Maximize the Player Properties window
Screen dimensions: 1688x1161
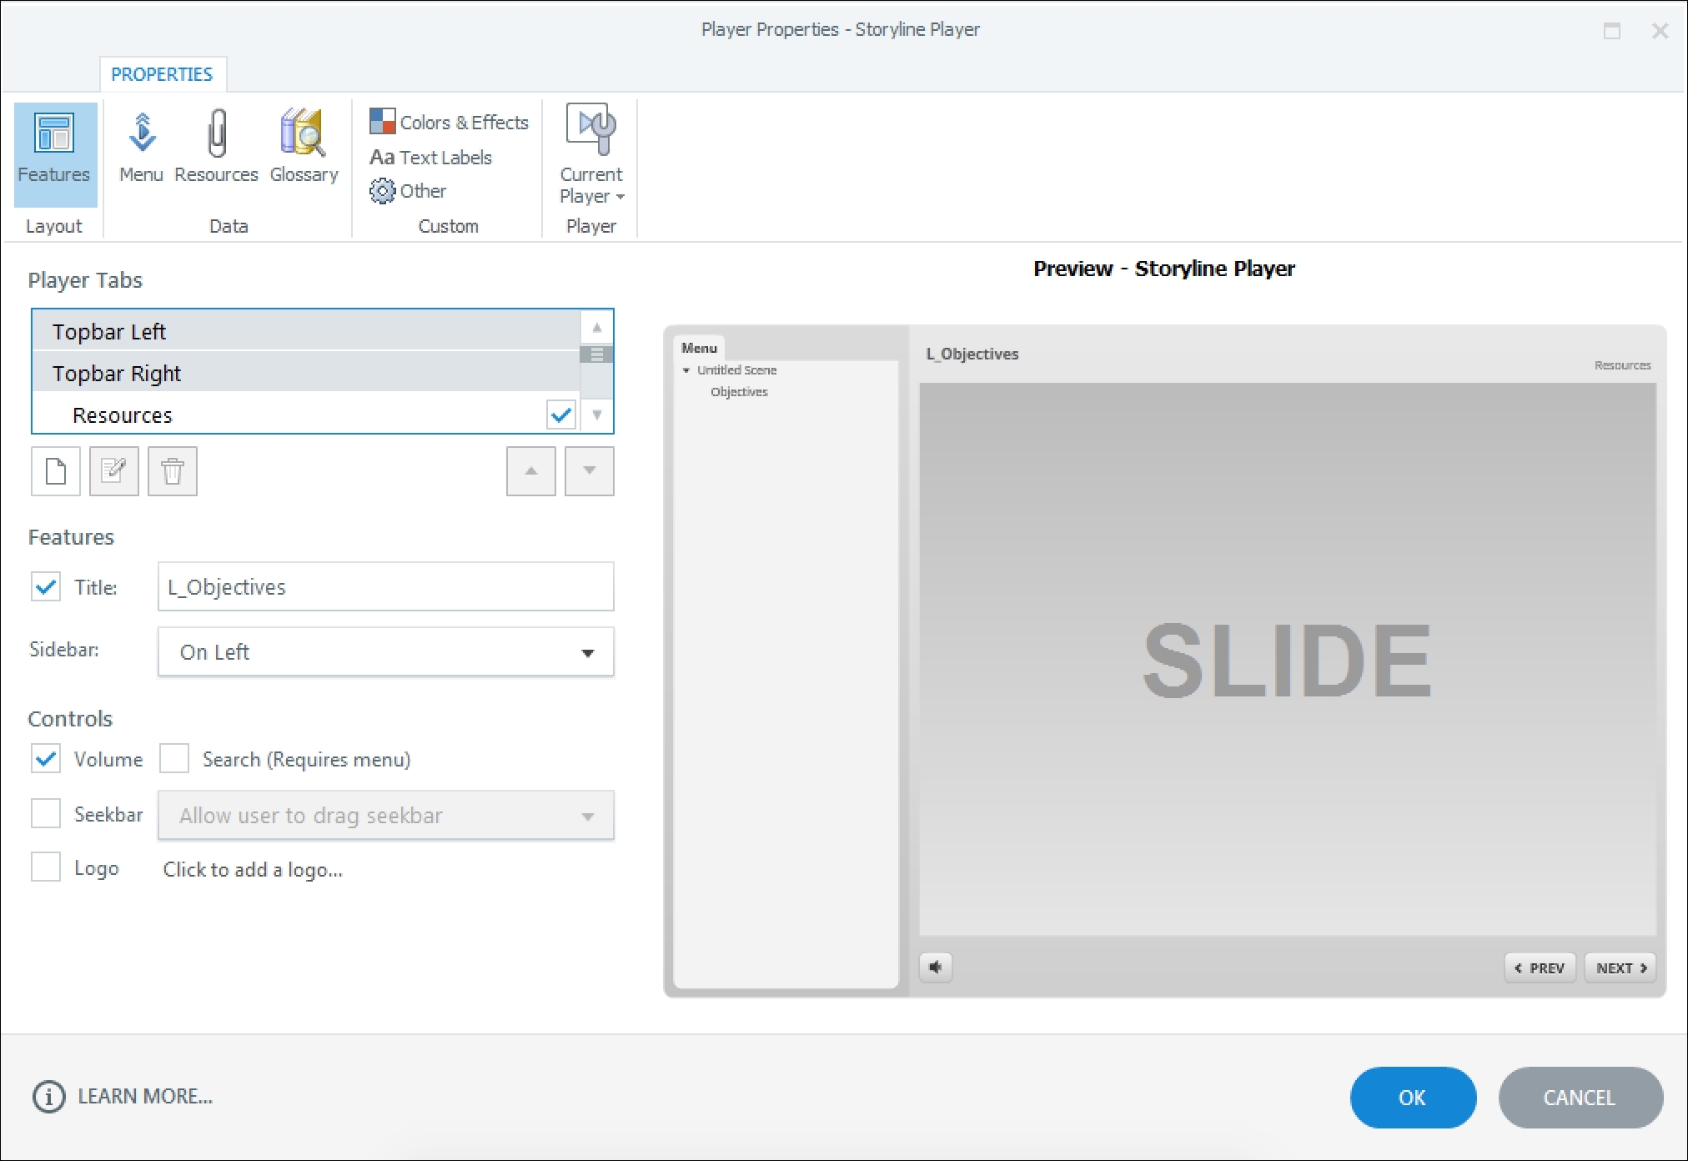1612,31
